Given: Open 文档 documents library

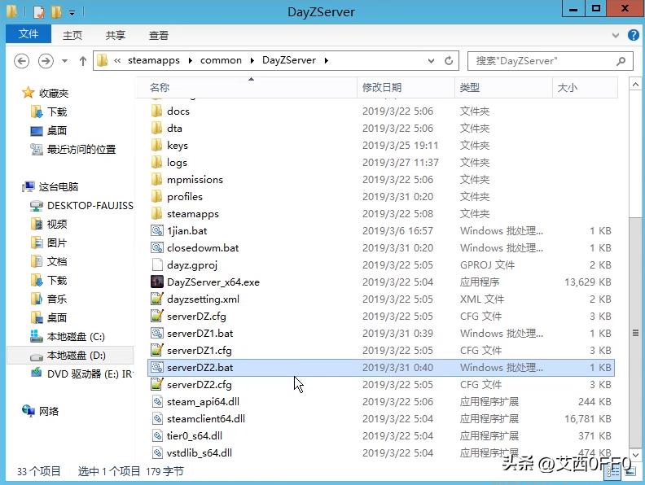Looking at the screenshot, I should [57, 261].
